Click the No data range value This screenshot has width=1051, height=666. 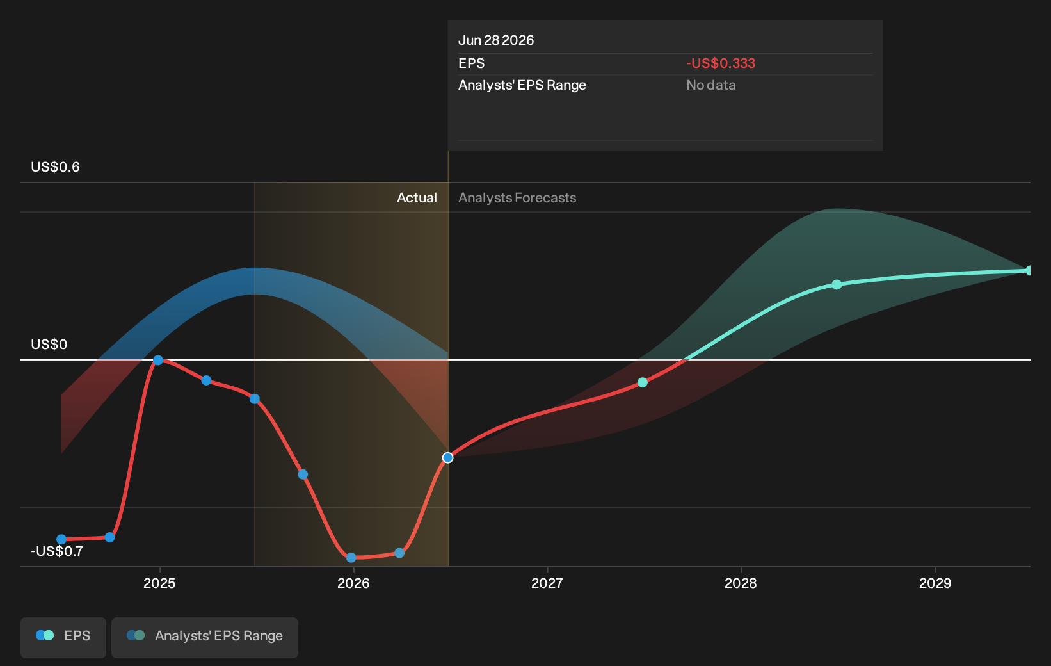point(711,85)
